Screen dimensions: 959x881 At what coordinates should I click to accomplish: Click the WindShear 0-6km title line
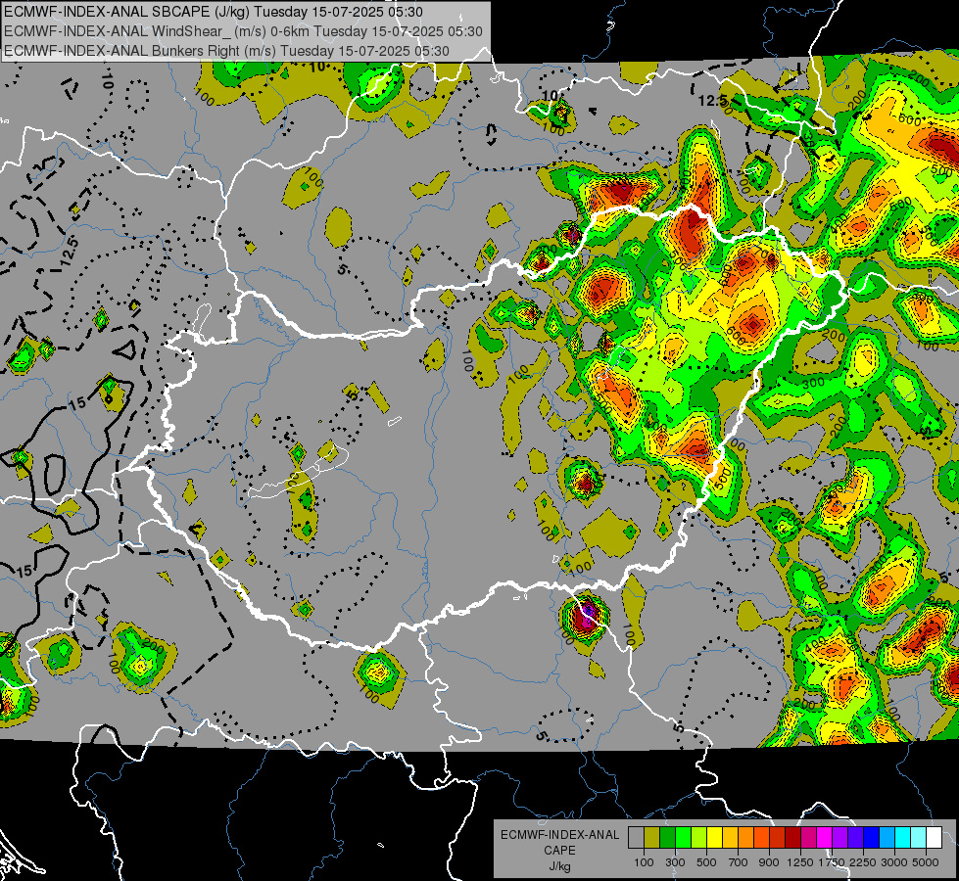tap(243, 31)
